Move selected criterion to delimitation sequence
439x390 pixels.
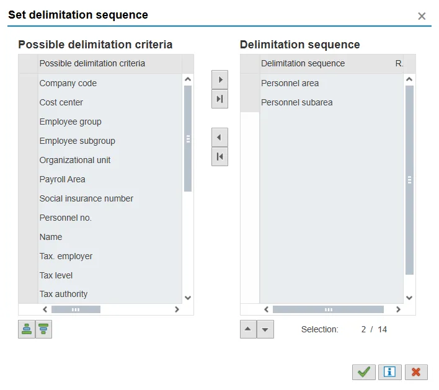(219, 80)
